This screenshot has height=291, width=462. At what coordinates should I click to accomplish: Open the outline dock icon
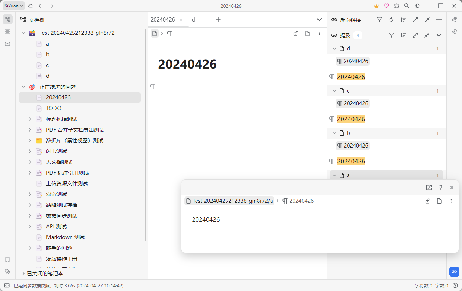[x=7, y=32]
